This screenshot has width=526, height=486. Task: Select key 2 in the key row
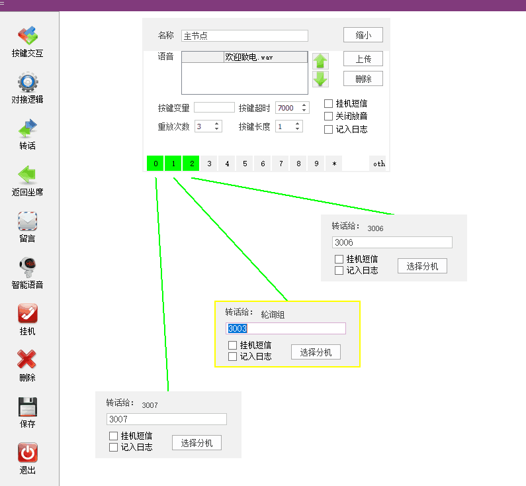coord(191,164)
